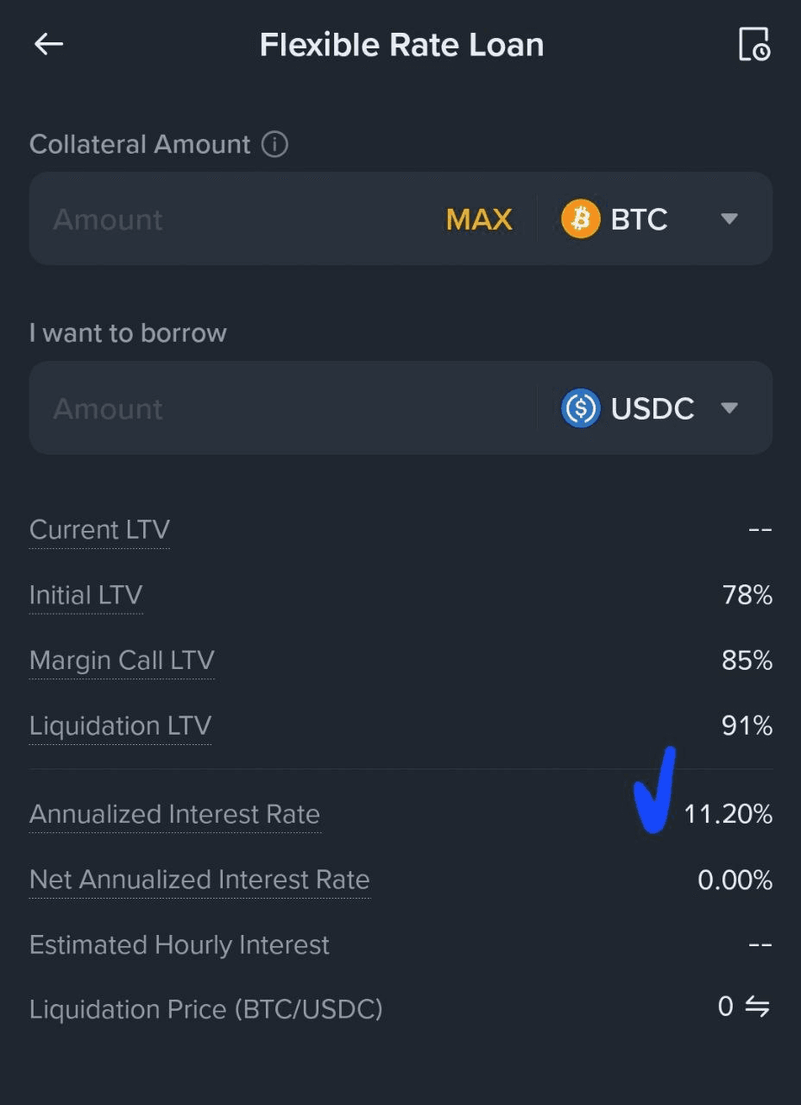Enter the collateral amount field

point(233,219)
